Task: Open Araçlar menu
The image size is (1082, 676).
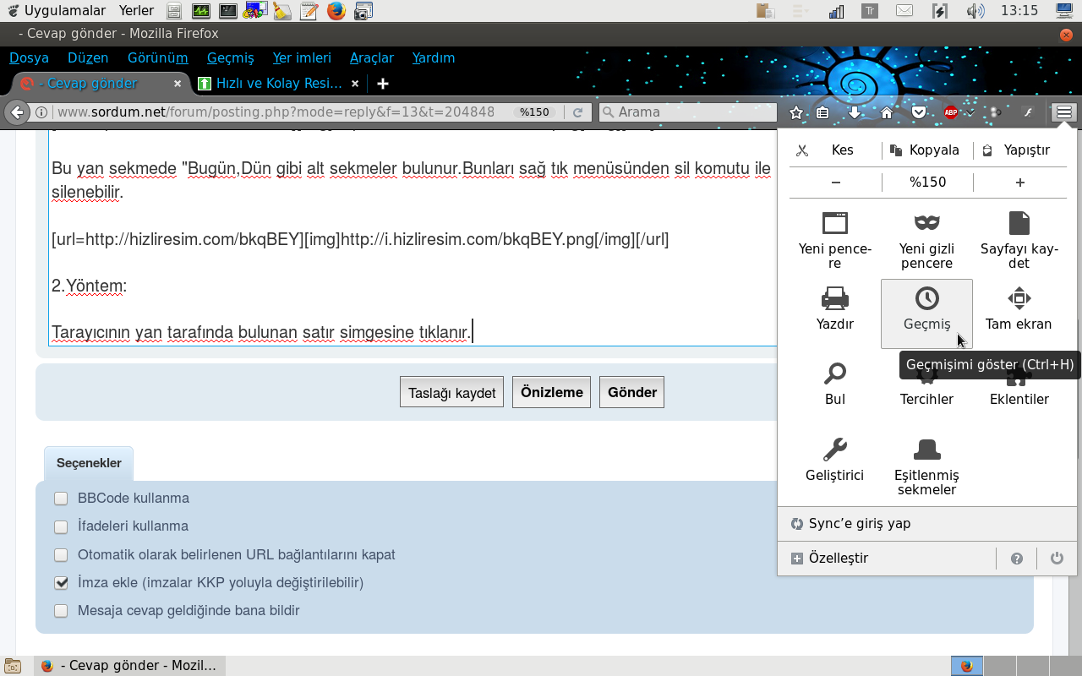Action: pyautogui.click(x=372, y=57)
